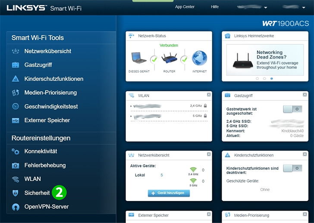This screenshot has height=223, width=314.
Task: Click the Gastzugriff widget header icon
Action: pos(227,95)
